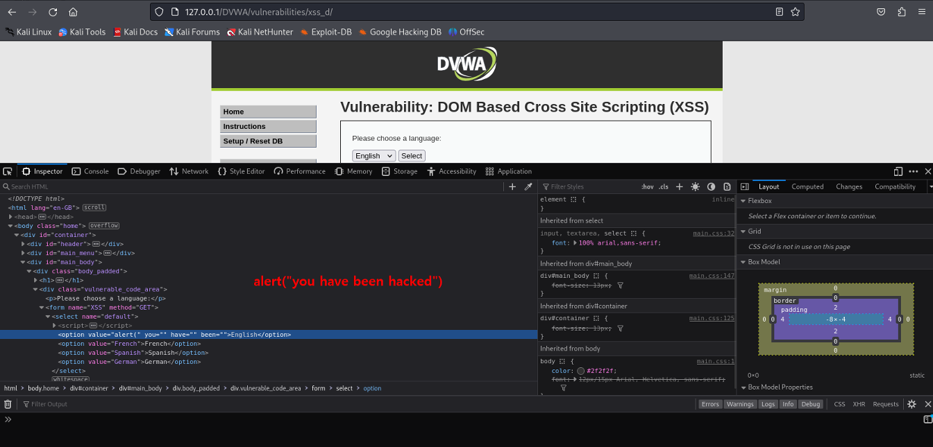Expand the script element node
933x447 pixels.
(55, 326)
